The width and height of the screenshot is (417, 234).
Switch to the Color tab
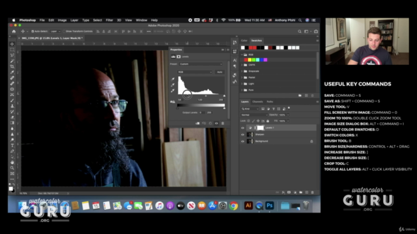coord(244,40)
